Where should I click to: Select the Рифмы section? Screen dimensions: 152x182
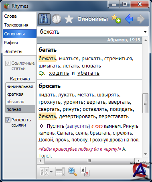20,43
